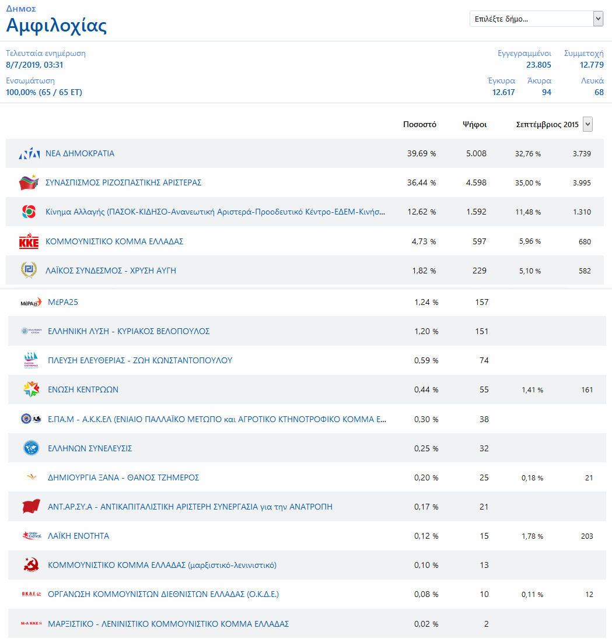Click the Ellinon Synelefsis globe logo
This screenshot has height=639, width=612.
pyautogui.click(x=32, y=448)
